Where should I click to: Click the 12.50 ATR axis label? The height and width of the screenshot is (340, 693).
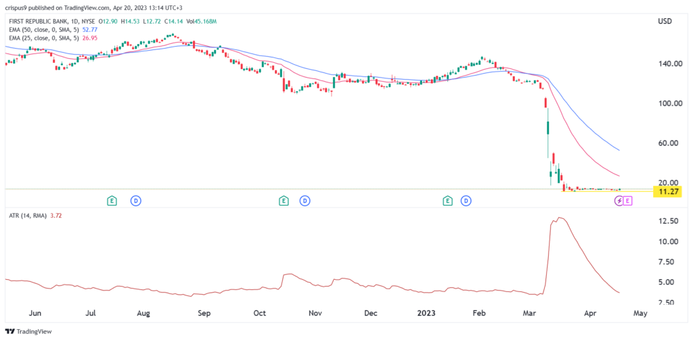[x=668, y=221]
